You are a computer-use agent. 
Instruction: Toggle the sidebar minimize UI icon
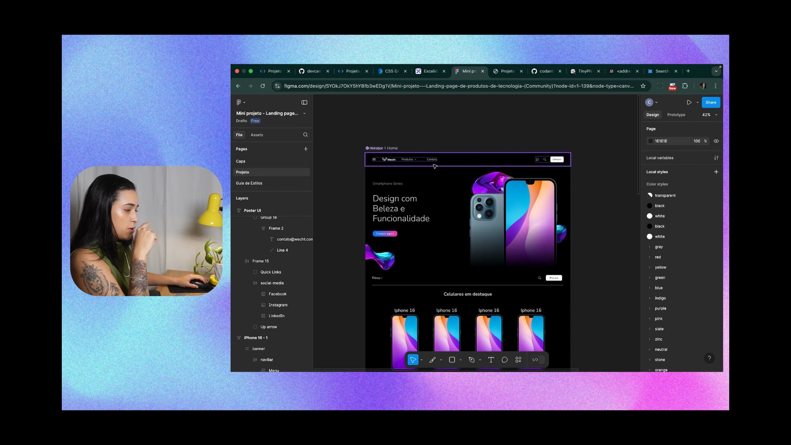[x=304, y=102]
